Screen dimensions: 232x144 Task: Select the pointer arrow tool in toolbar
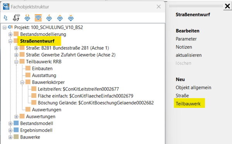[5, 18]
